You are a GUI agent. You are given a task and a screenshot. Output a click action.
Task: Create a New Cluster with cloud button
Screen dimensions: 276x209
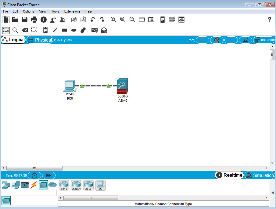217,40
